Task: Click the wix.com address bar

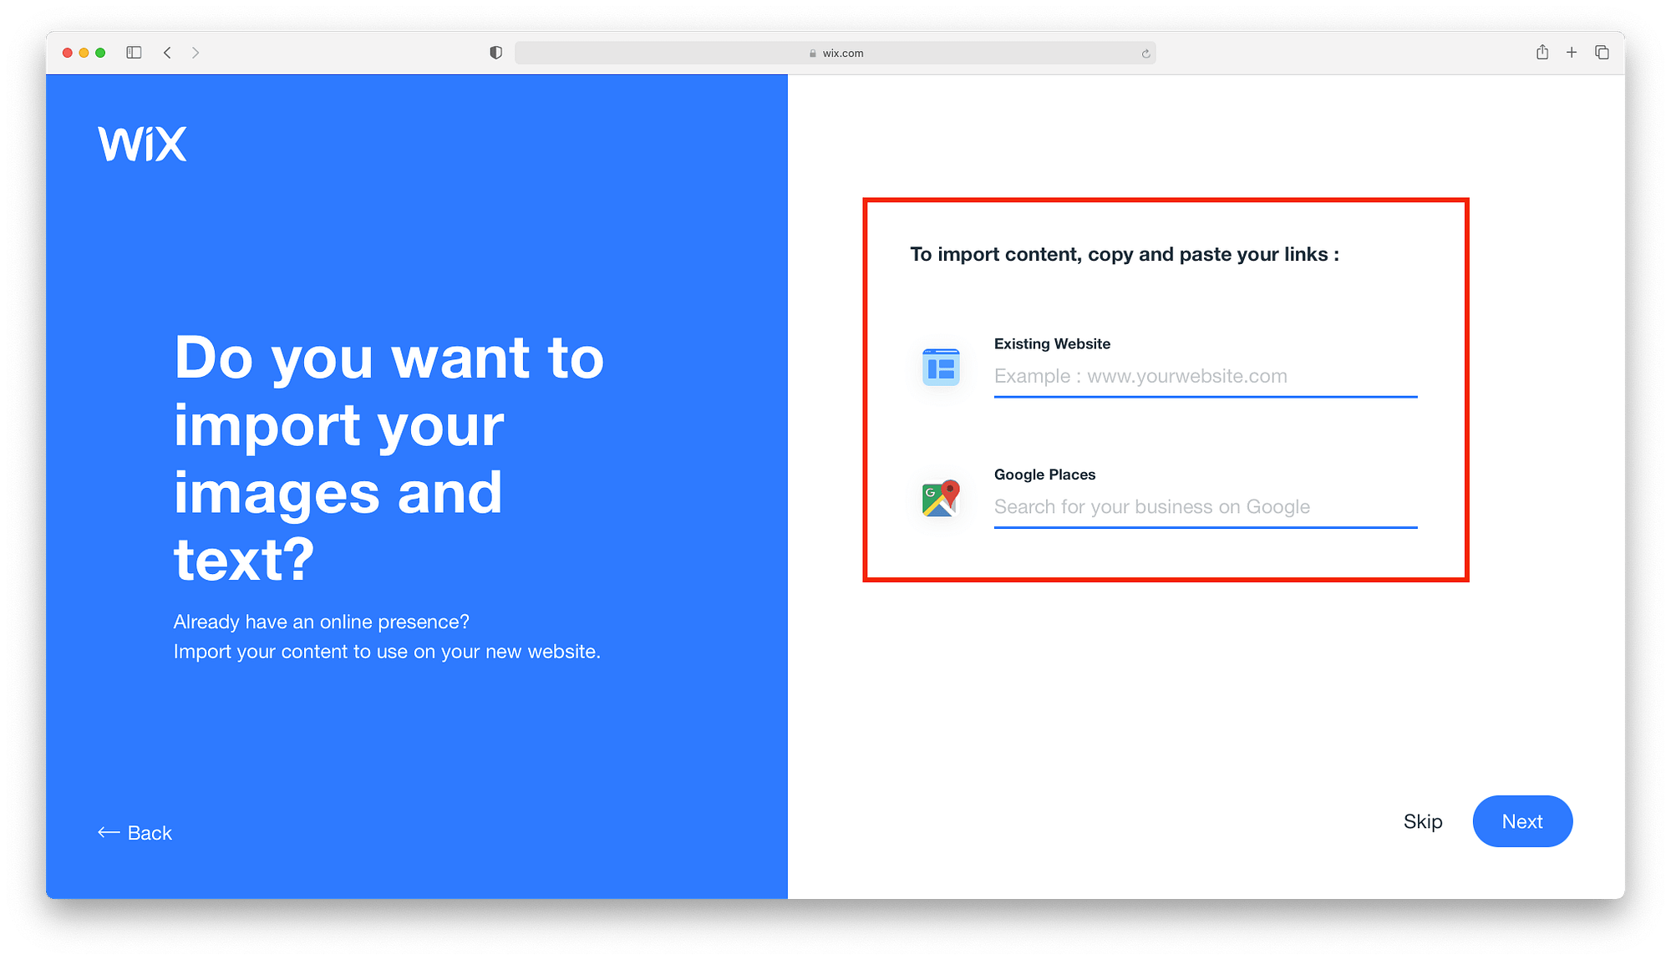Action: pyautogui.click(x=835, y=53)
